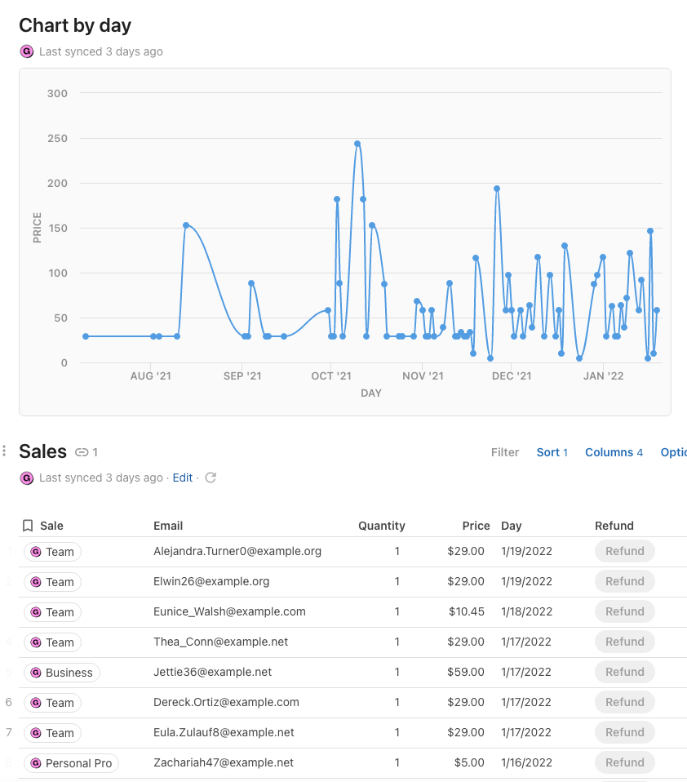Click the bookmark icon in the Sale column header
Screen dimensions: 687x782
[28, 526]
